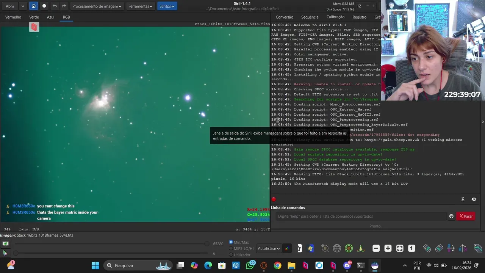Switch to the RGB channel tab
The width and height of the screenshot is (485, 273).
[x=66, y=17]
